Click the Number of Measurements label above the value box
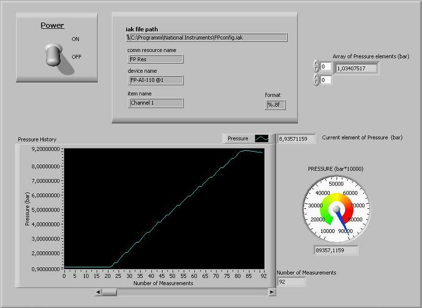The height and width of the screenshot is (308, 422). (307, 273)
